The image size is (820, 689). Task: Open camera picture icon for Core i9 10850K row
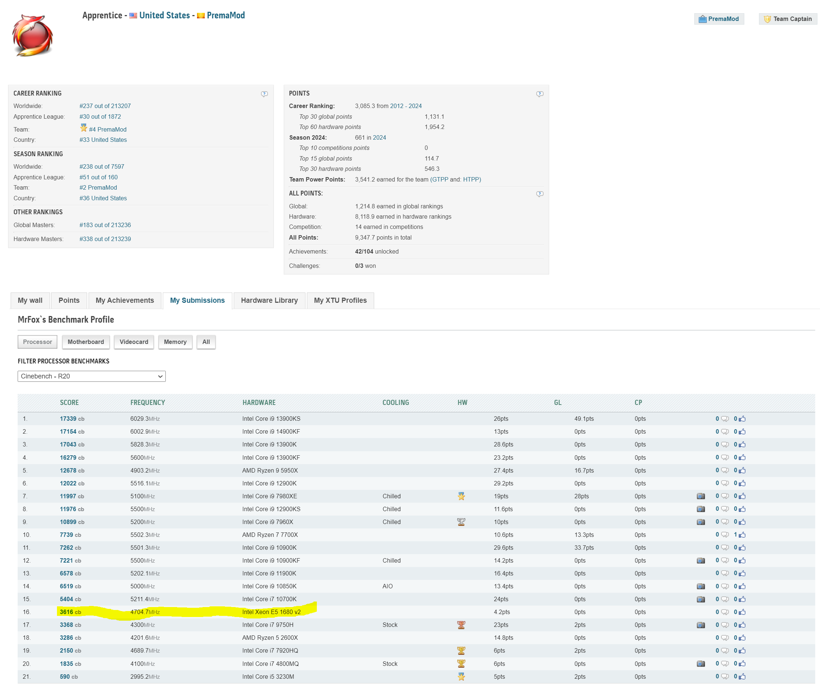[x=701, y=586]
